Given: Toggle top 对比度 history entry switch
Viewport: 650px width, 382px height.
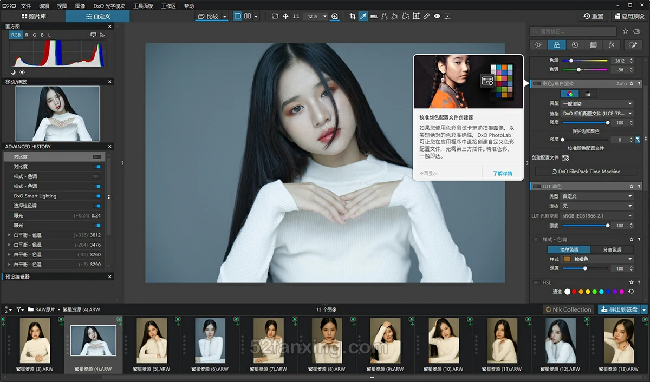Looking at the screenshot, I should 97,157.
